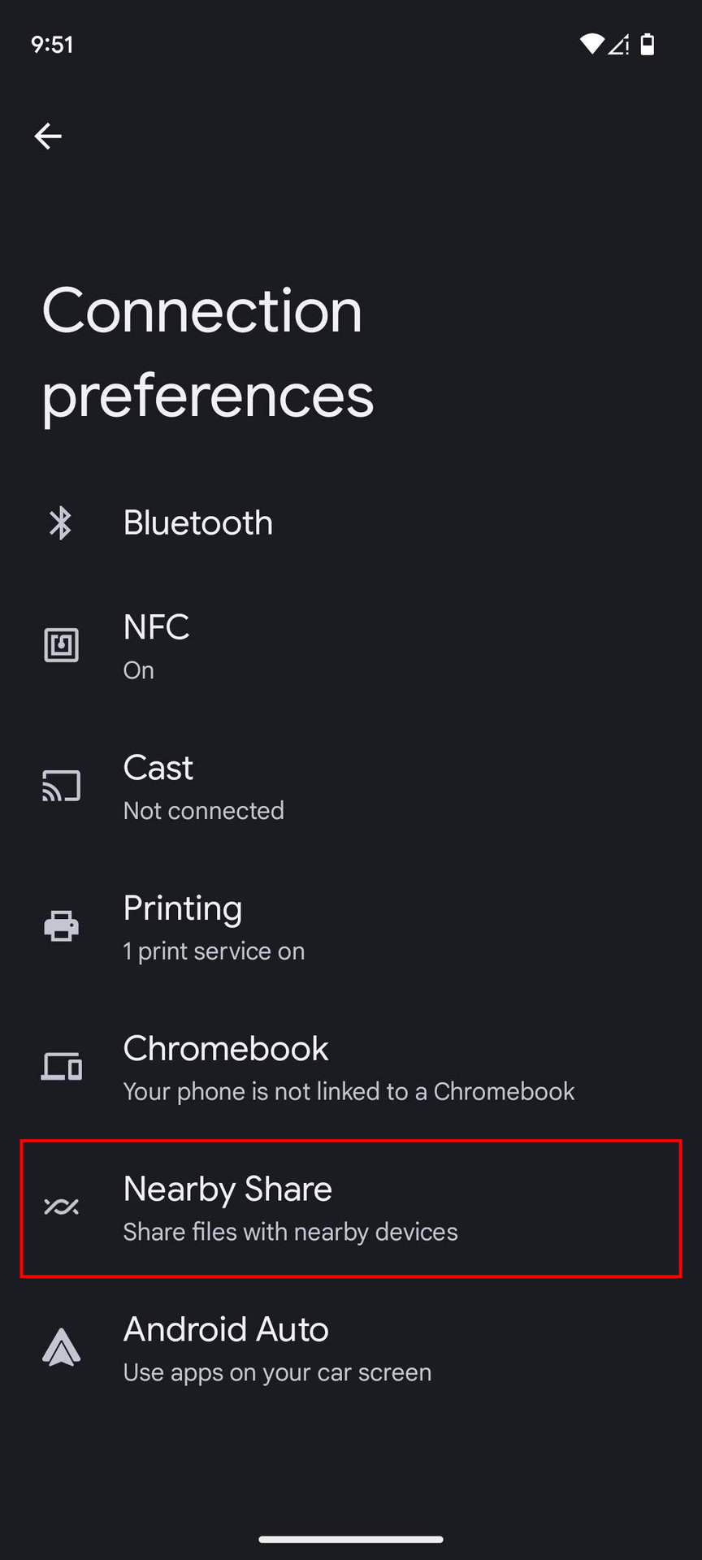Tap the Bluetooth symbol icon
This screenshot has width=702, height=1560.
tap(61, 522)
